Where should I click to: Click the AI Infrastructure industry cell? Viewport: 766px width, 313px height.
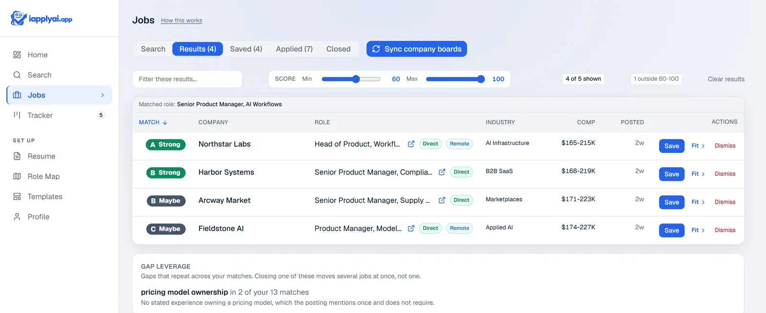click(507, 143)
